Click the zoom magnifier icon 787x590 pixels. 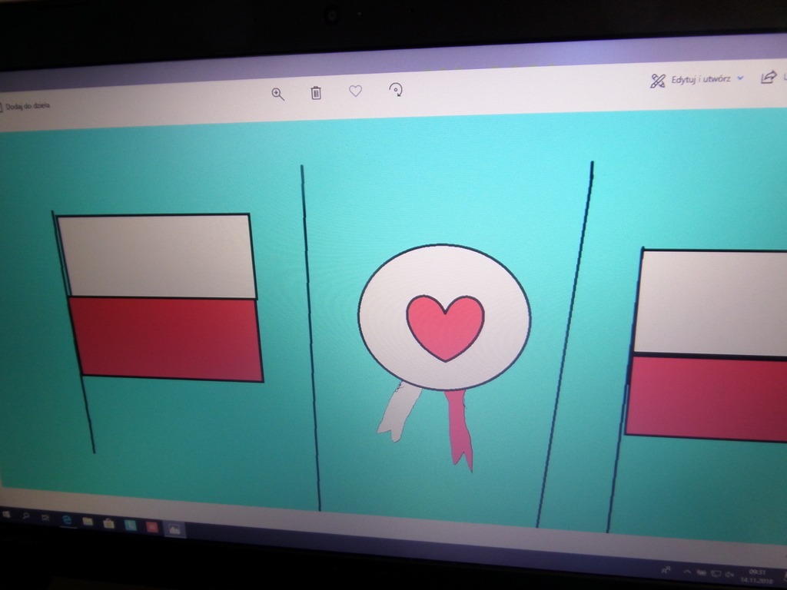click(x=277, y=94)
